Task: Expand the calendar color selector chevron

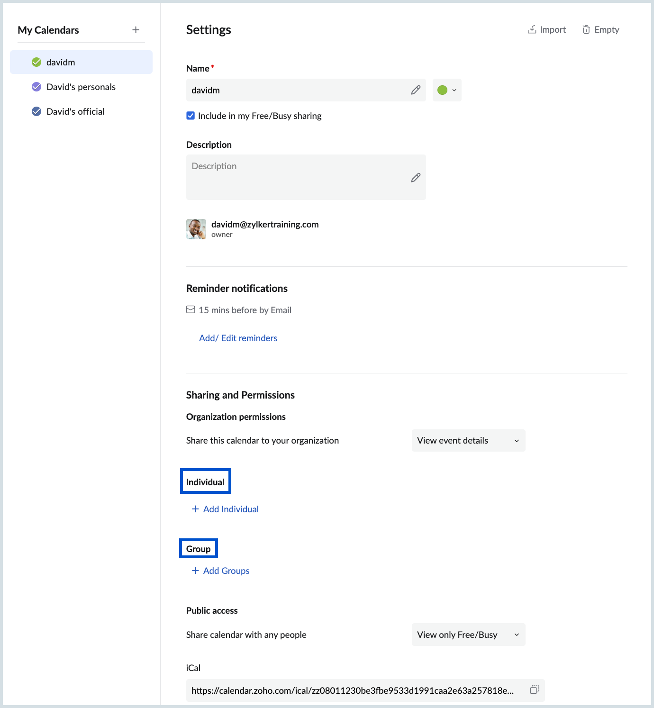Action: (454, 90)
